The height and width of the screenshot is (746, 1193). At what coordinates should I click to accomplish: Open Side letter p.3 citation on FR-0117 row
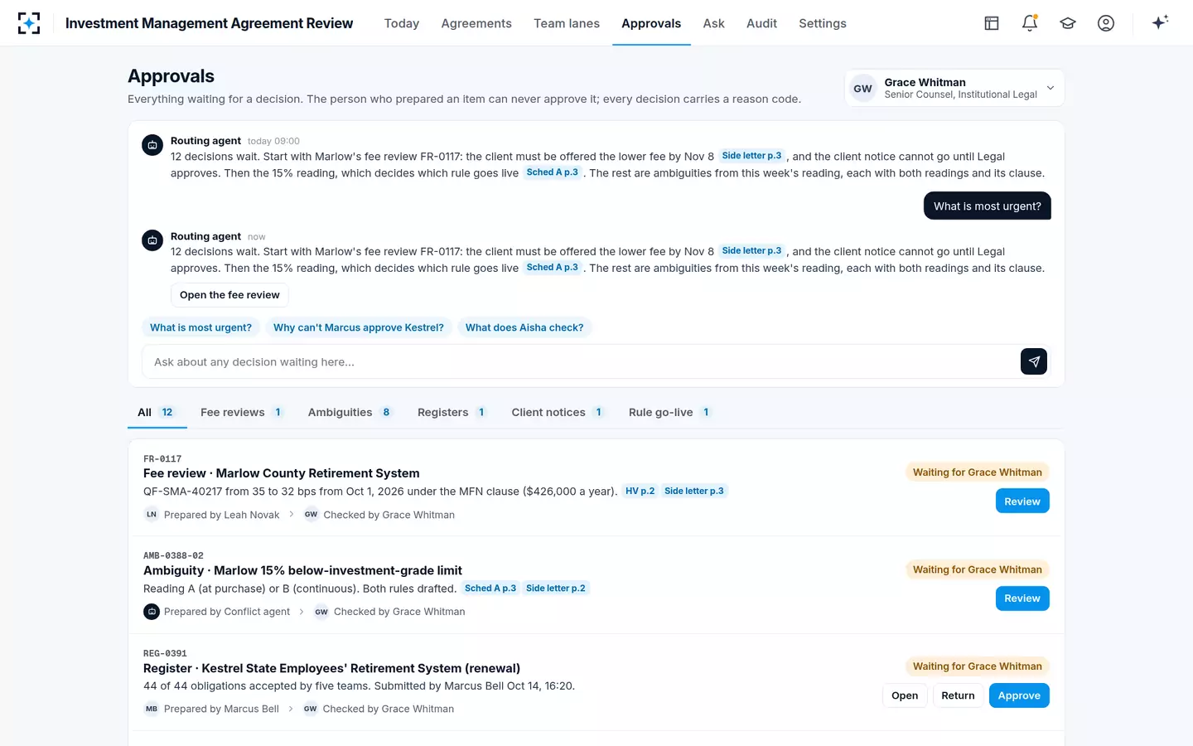click(694, 491)
